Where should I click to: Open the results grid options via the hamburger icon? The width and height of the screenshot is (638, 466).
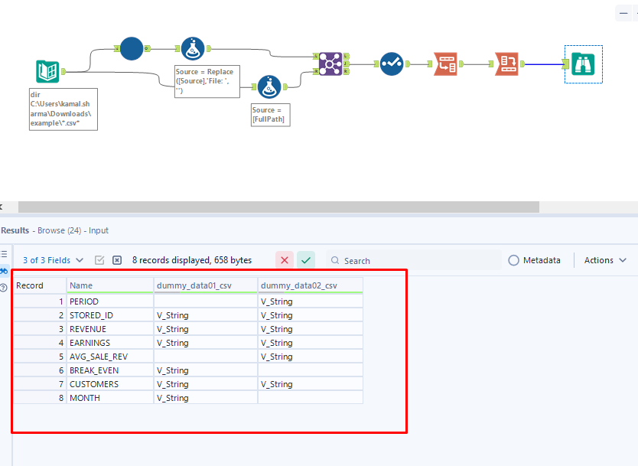pyautogui.click(x=6, y=256)
